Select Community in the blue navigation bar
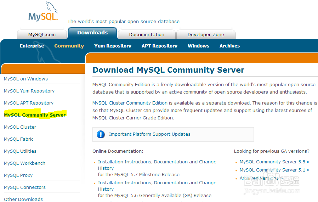The width and height of the screenshot is (318, 202). pyautogui.click(x=69, y=46)
